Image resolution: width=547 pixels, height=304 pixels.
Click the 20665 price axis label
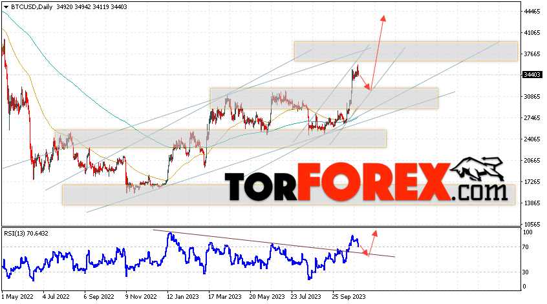point(532,161)
